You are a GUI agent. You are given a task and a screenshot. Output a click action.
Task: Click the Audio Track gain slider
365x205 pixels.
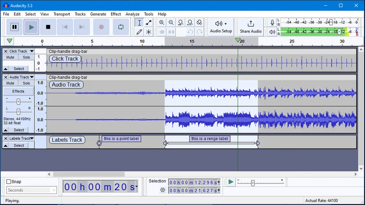(x=18, y=100)
